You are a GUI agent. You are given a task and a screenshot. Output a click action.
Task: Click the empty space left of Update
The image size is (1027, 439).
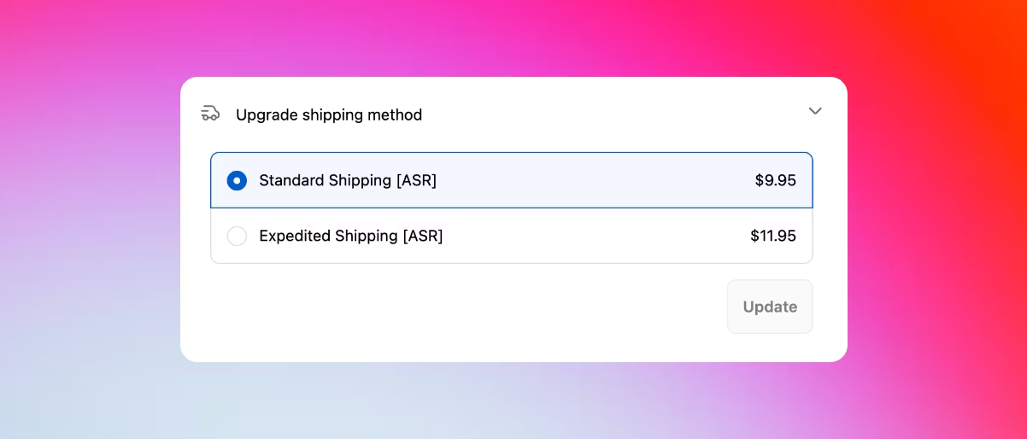pos(470,307)
